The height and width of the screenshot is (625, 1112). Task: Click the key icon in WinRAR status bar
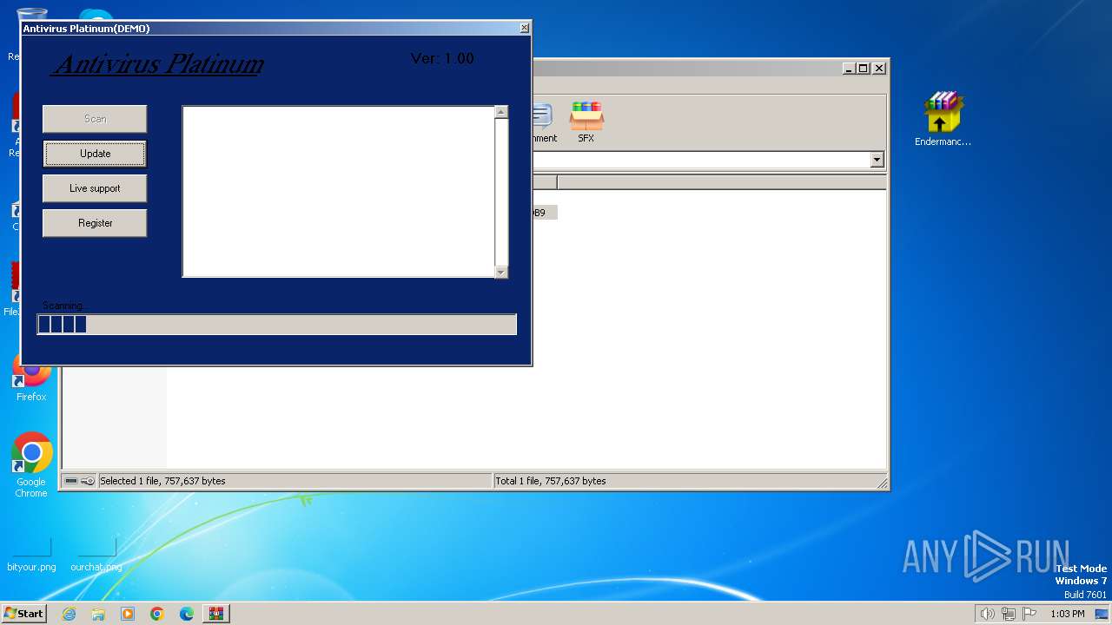88,481
